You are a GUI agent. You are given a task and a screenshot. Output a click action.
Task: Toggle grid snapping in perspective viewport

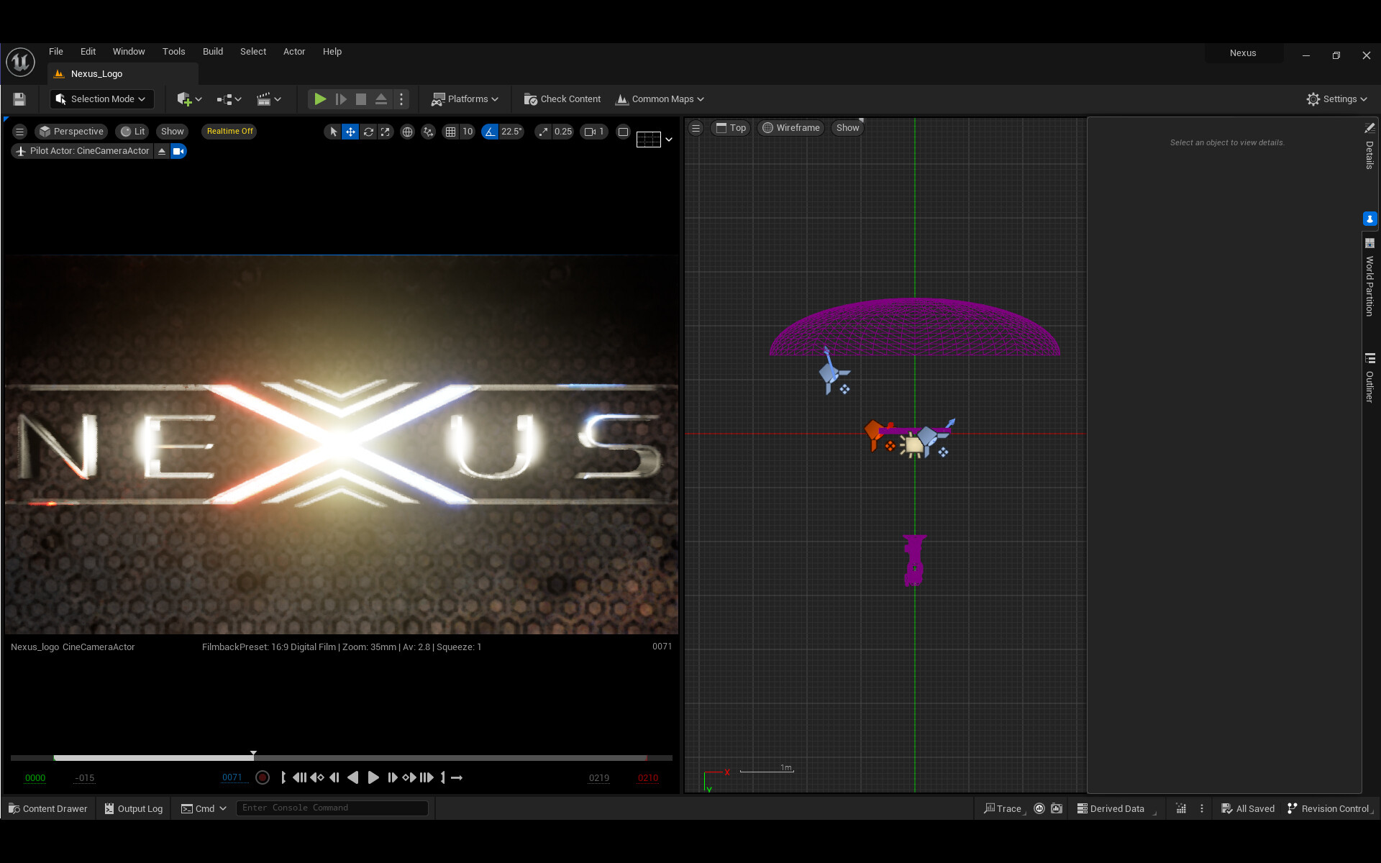tap(450, 132)
